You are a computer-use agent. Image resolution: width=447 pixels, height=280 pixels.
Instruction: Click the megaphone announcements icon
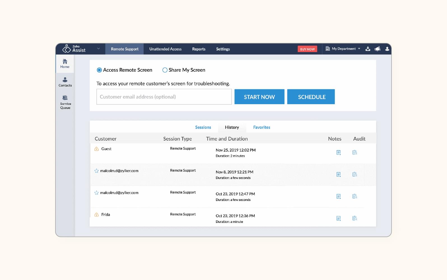378,49
